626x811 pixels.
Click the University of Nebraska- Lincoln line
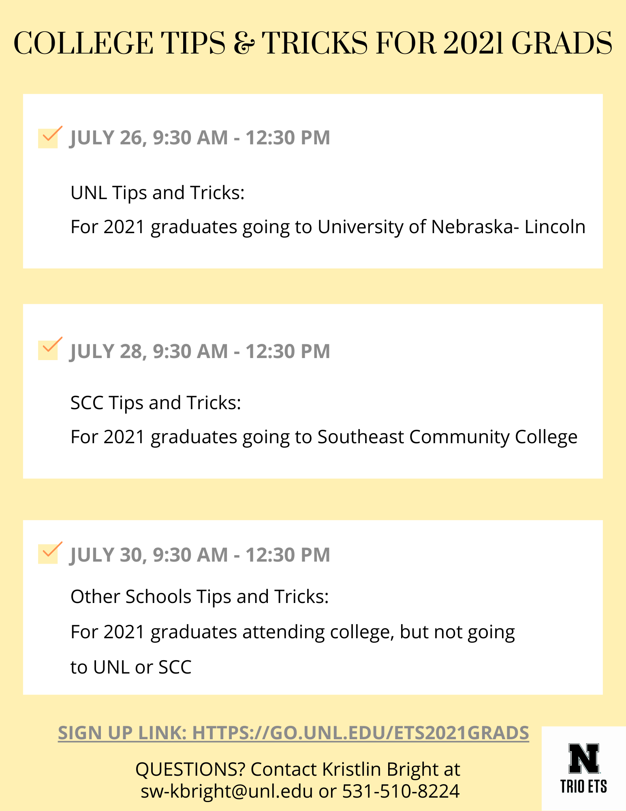(328, 227)
